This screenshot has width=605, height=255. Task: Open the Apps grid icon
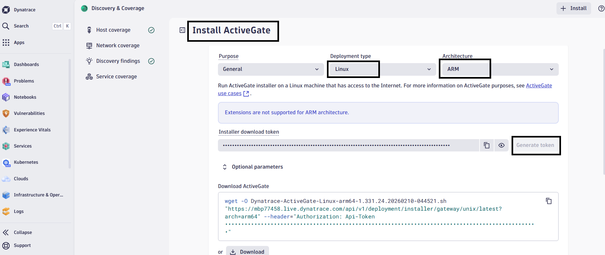tap(6, 42)
